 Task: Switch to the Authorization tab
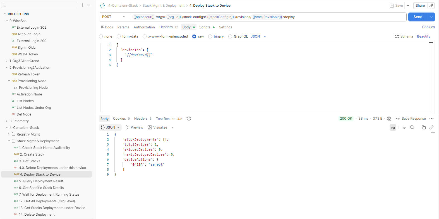pos(144,27)
